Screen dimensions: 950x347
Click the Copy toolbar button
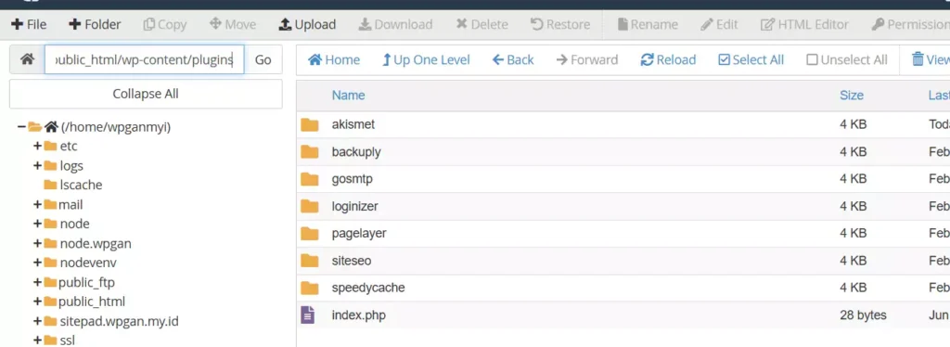(165, 24)
